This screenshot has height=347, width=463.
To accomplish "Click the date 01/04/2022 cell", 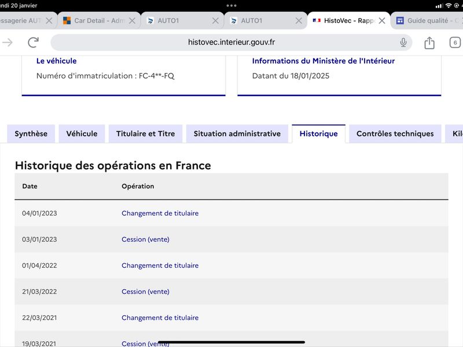I will [x=39, y=265].
